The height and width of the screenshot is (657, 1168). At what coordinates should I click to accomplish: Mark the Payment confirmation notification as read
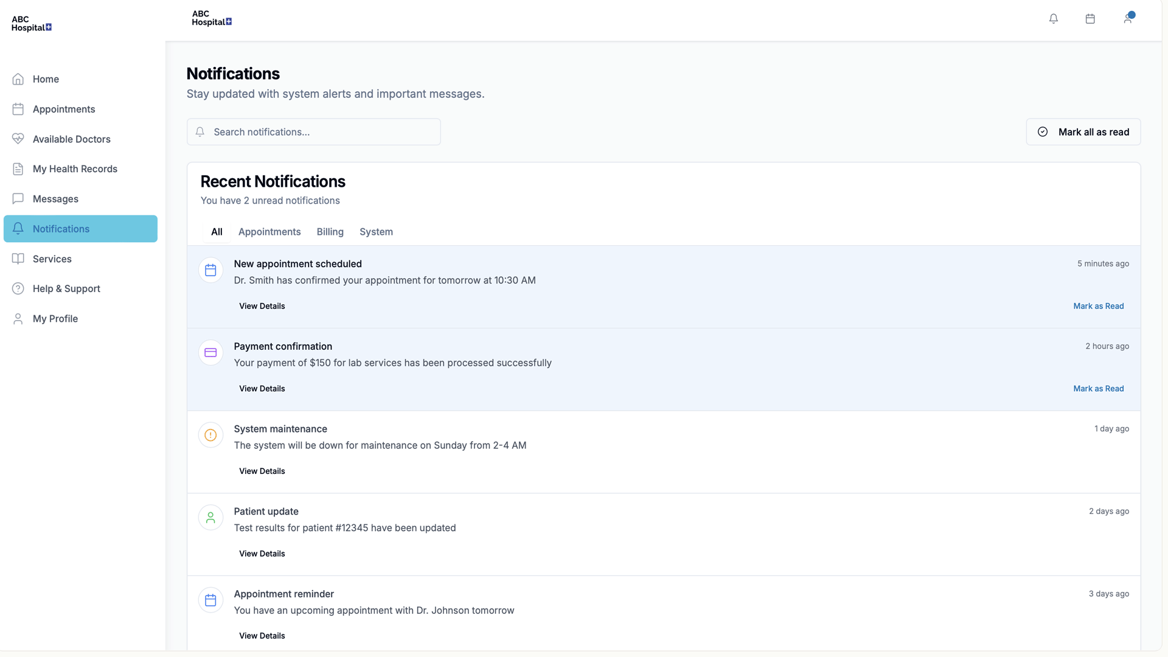pos(1098,388)
